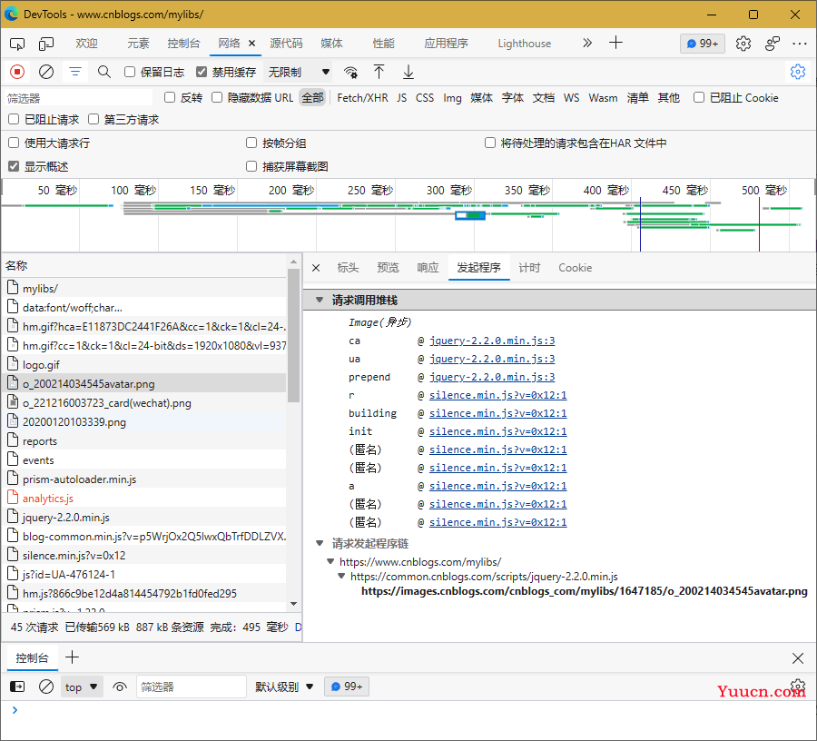Open network search magnifier

(104, 72)
